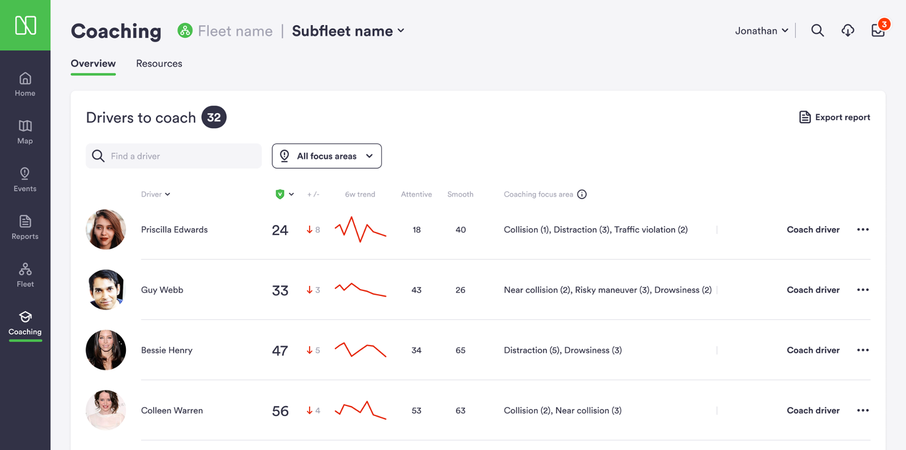Click the download icon in the top bar
Screen dimensions: 906x450
click(847, 30)
